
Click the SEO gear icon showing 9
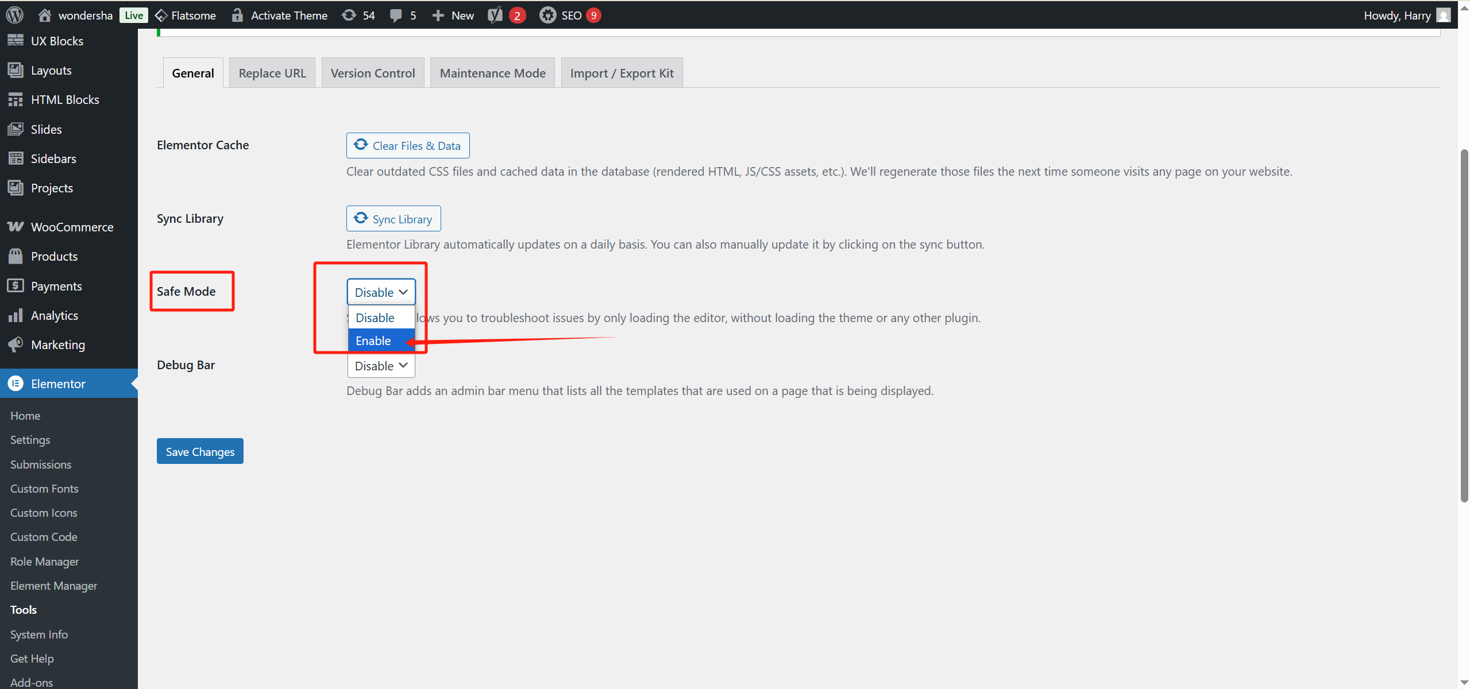tap(547, 15)
